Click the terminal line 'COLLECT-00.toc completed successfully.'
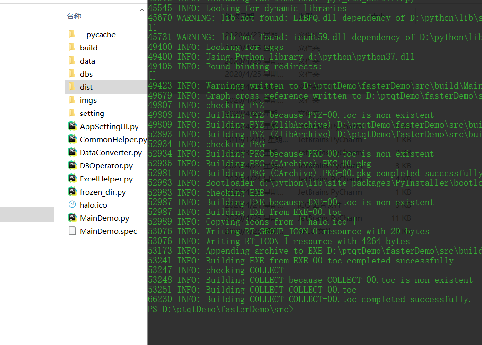Image resolution: width=482 pixels, height=345 pixels. 310,299
